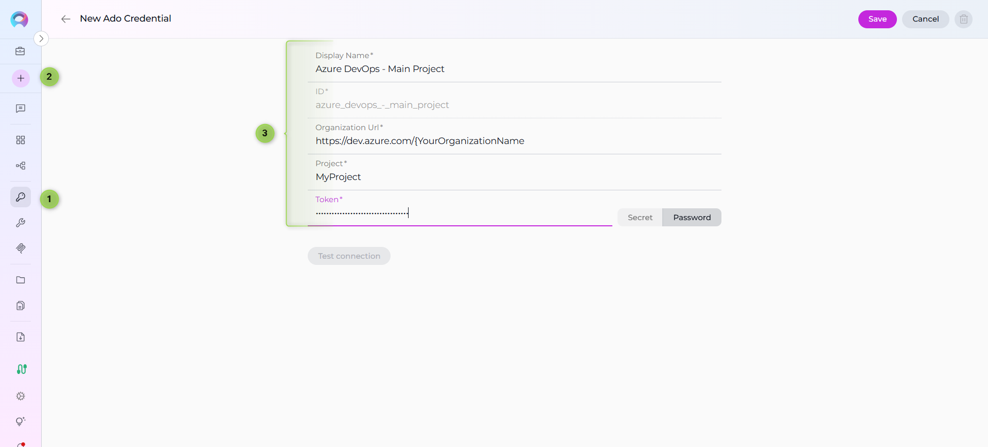The width and height of the screenshot is (988, 447).
Task: Cancel credential creation
Action: (925, 19)
